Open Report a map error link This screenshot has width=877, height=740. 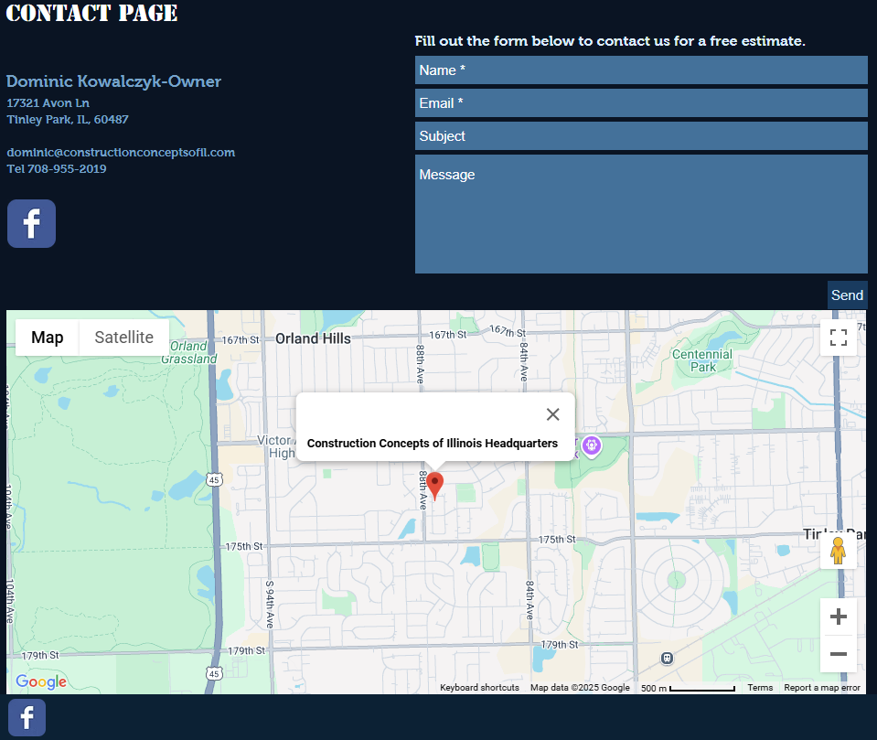(x=821, y=688)
